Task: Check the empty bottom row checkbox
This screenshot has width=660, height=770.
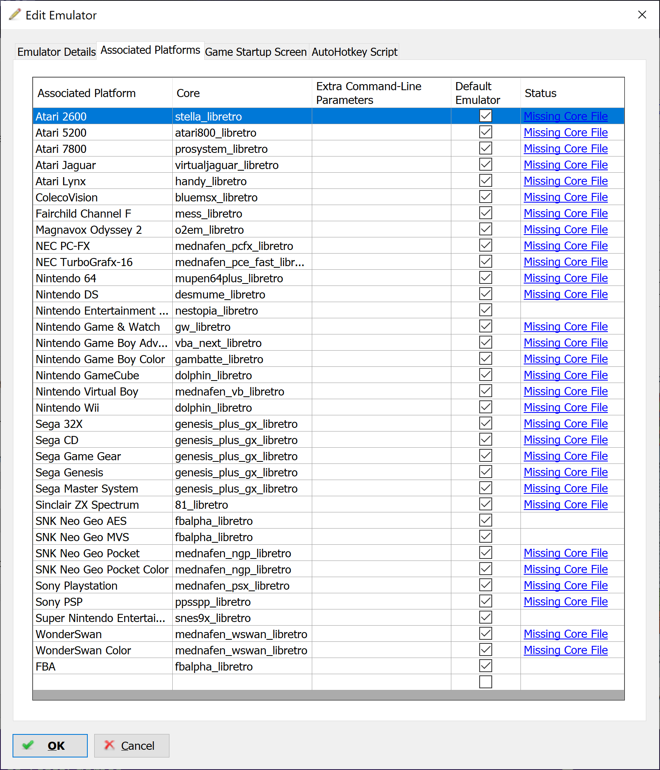Action: 486,682
